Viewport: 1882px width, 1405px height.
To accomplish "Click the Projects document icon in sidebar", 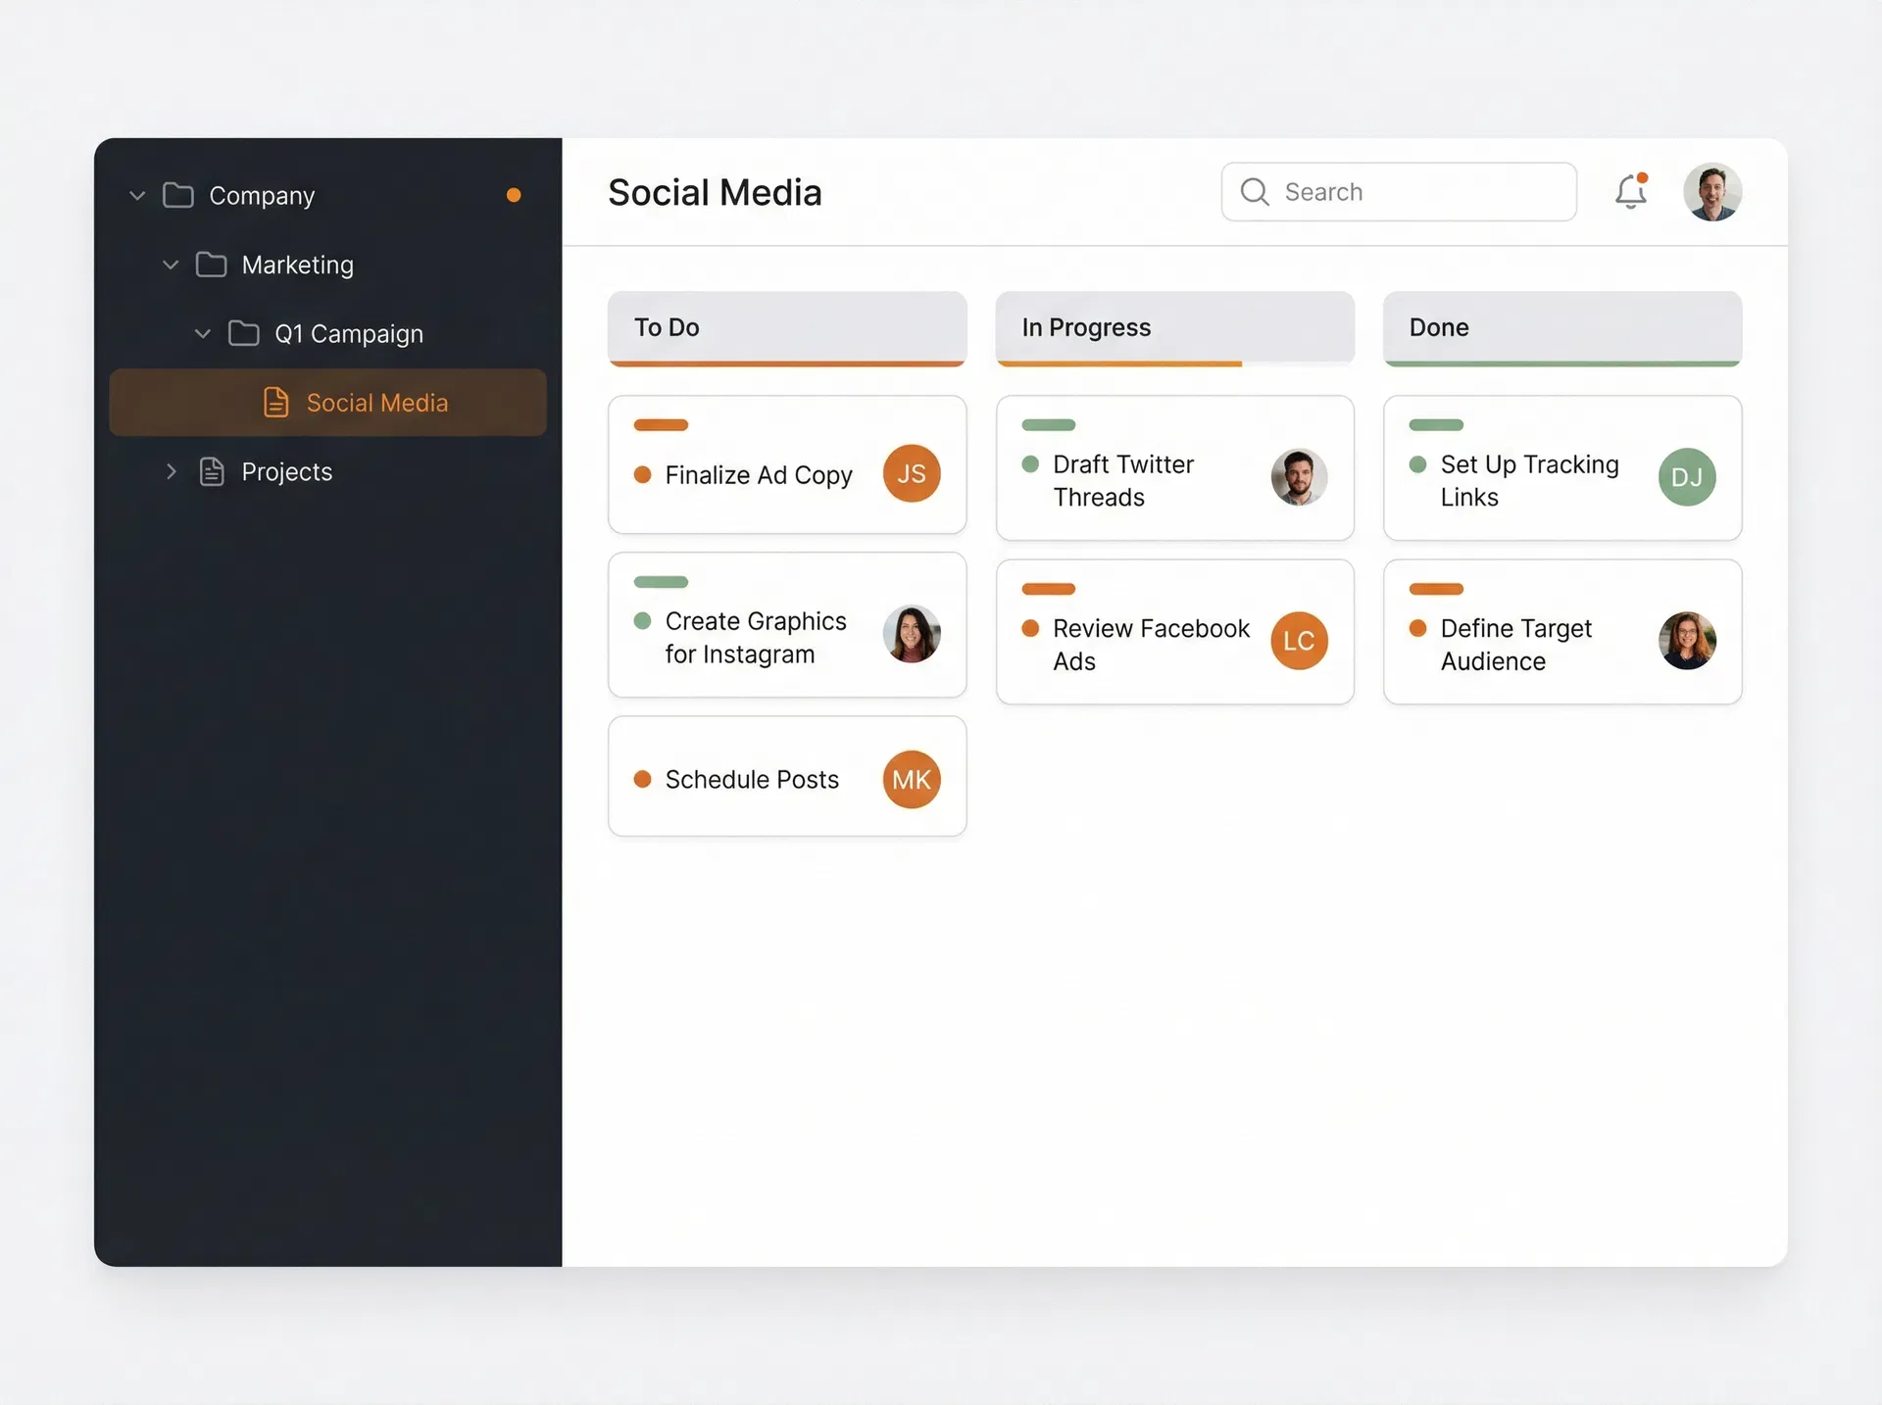I will tap(211, 471).
